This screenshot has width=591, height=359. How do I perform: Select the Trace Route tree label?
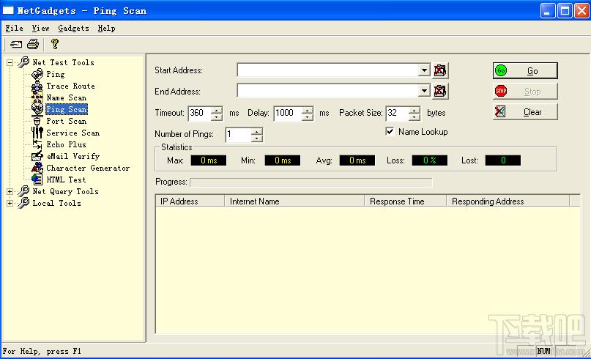(70, 86)
